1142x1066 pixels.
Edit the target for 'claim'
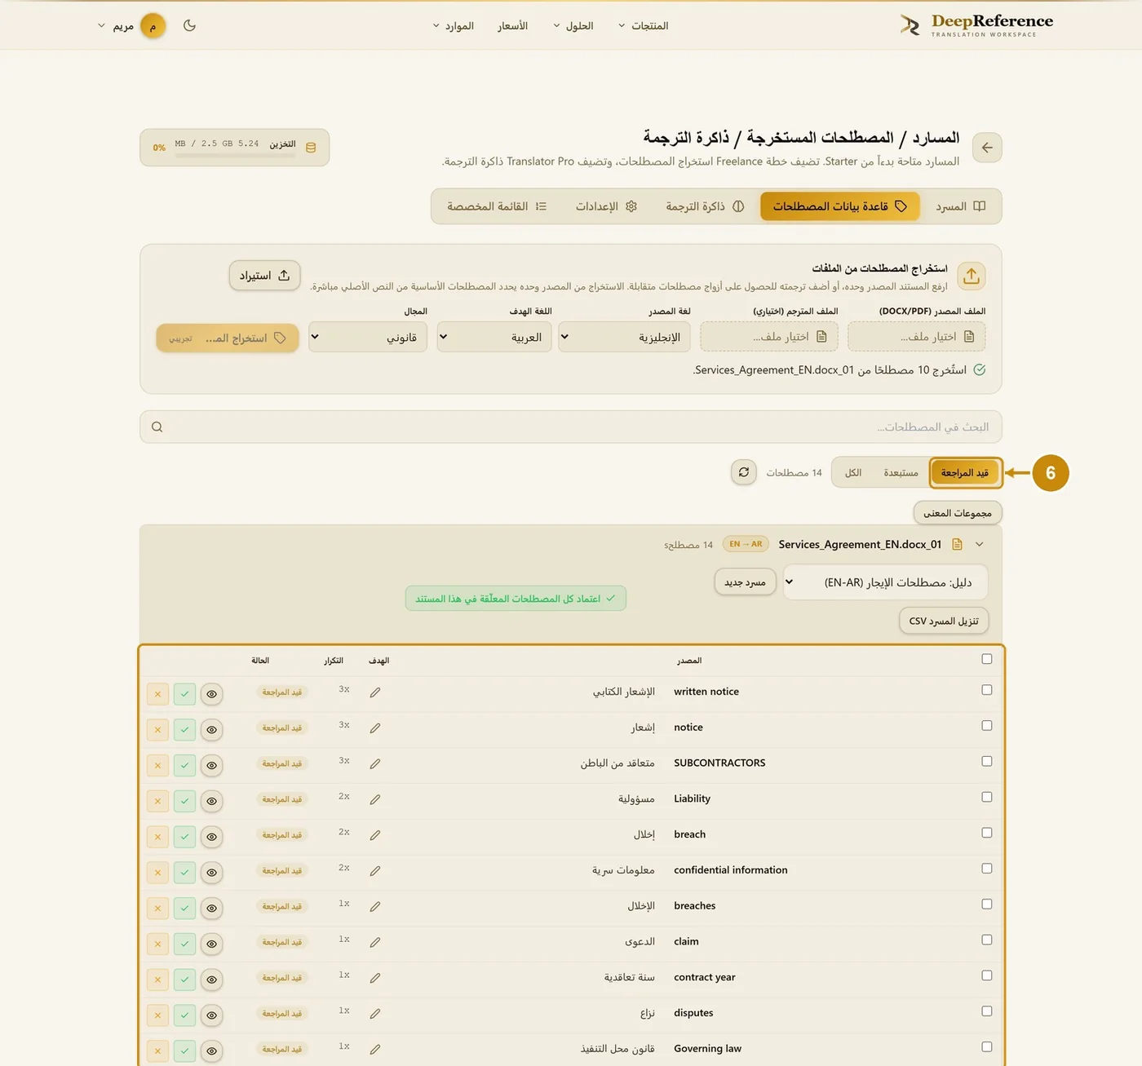point(375,943)
